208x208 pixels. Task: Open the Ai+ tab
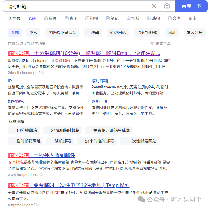[32, 18]
